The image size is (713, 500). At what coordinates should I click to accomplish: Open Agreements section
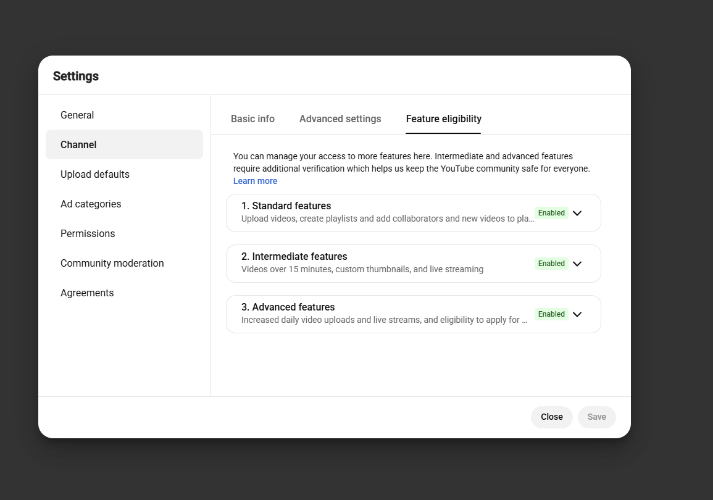point(124,293)
